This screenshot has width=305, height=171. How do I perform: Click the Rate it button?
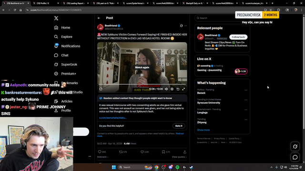(179, 126)
